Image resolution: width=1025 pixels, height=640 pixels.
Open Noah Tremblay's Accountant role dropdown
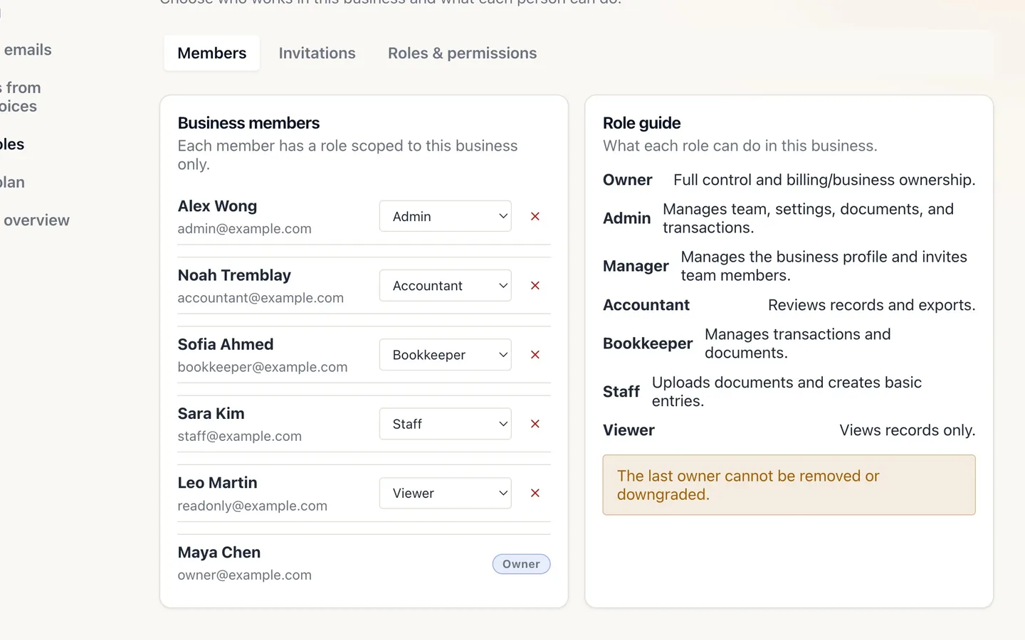point(446,285)
